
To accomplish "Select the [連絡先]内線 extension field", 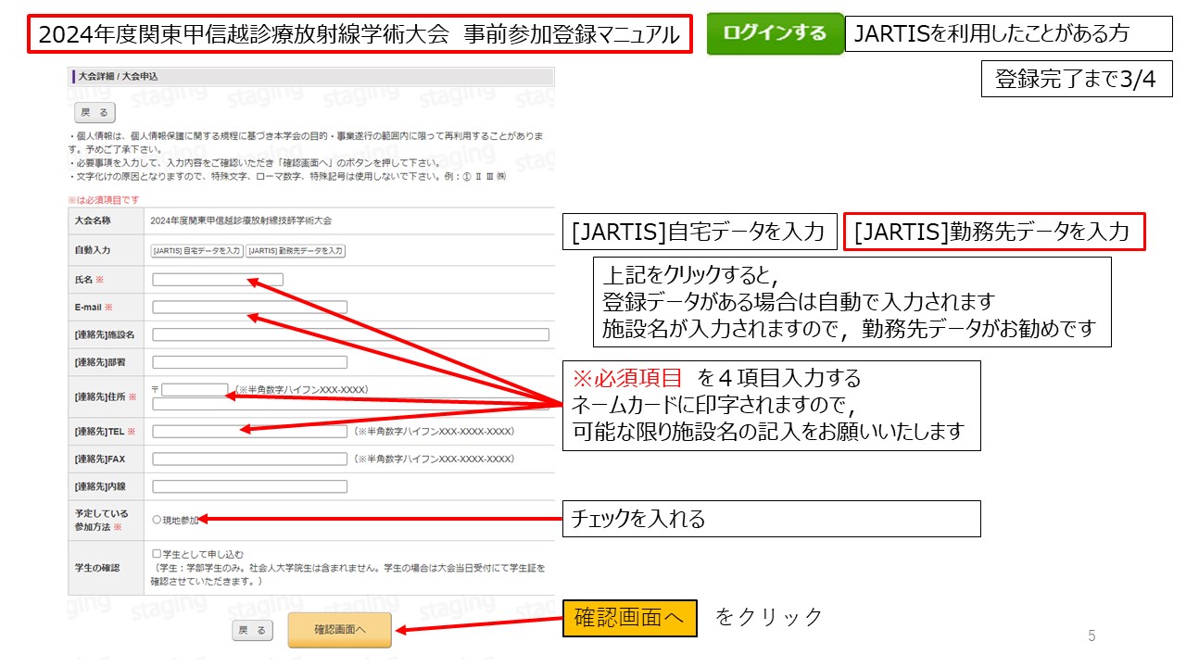I will tap(249, 486).
